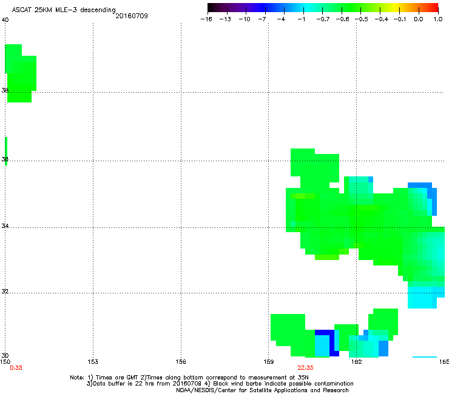Click the date label 20160709

(x=132, y=16)
